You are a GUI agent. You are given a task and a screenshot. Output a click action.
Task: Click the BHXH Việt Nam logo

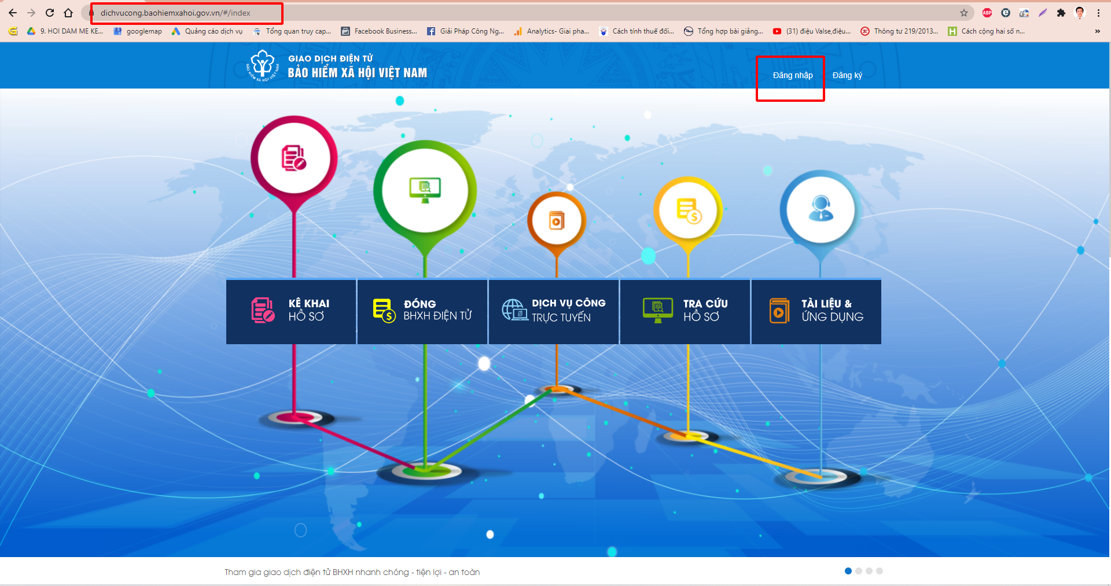tap(263, 65)
